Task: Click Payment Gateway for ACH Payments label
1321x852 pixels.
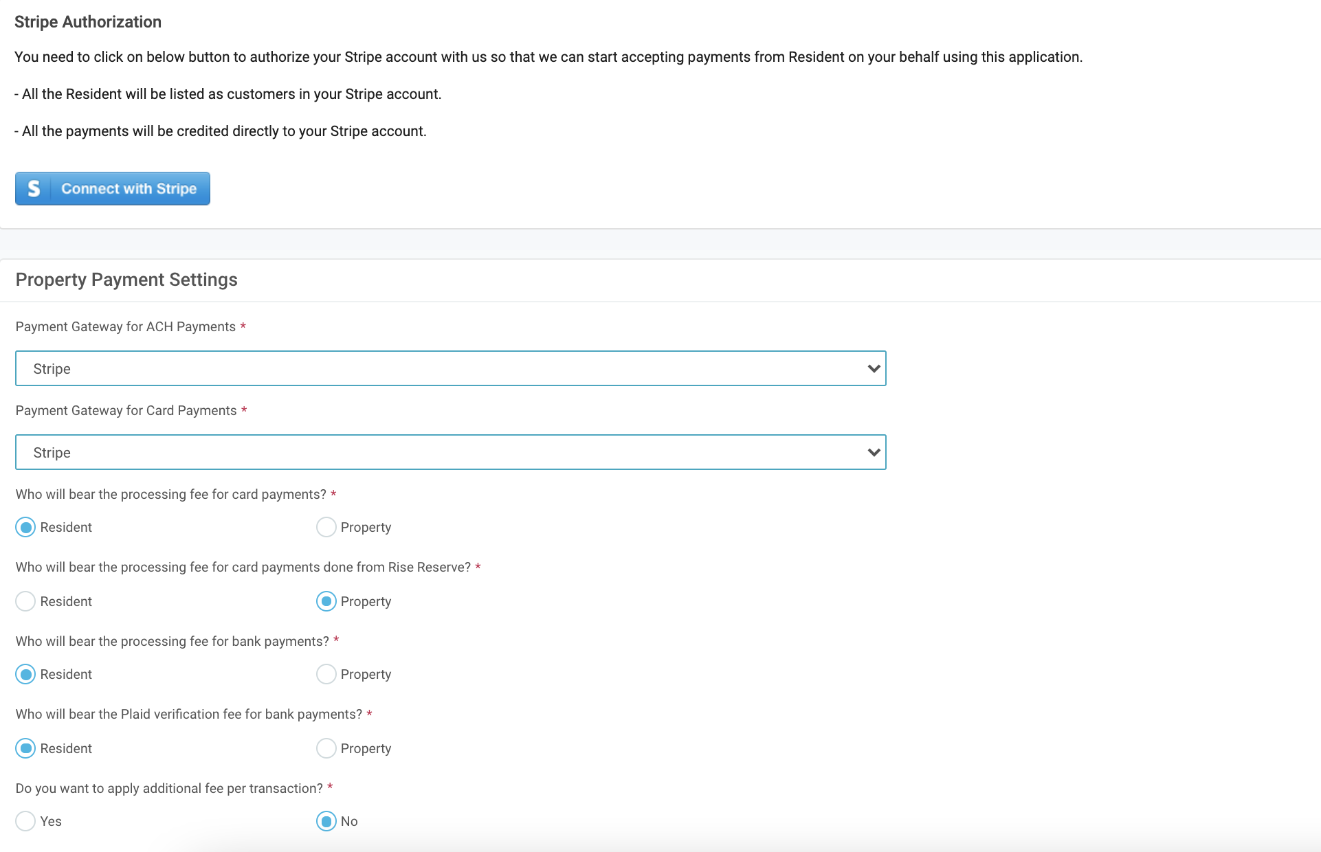Action: pyautogui.click(x=126, y=327)
